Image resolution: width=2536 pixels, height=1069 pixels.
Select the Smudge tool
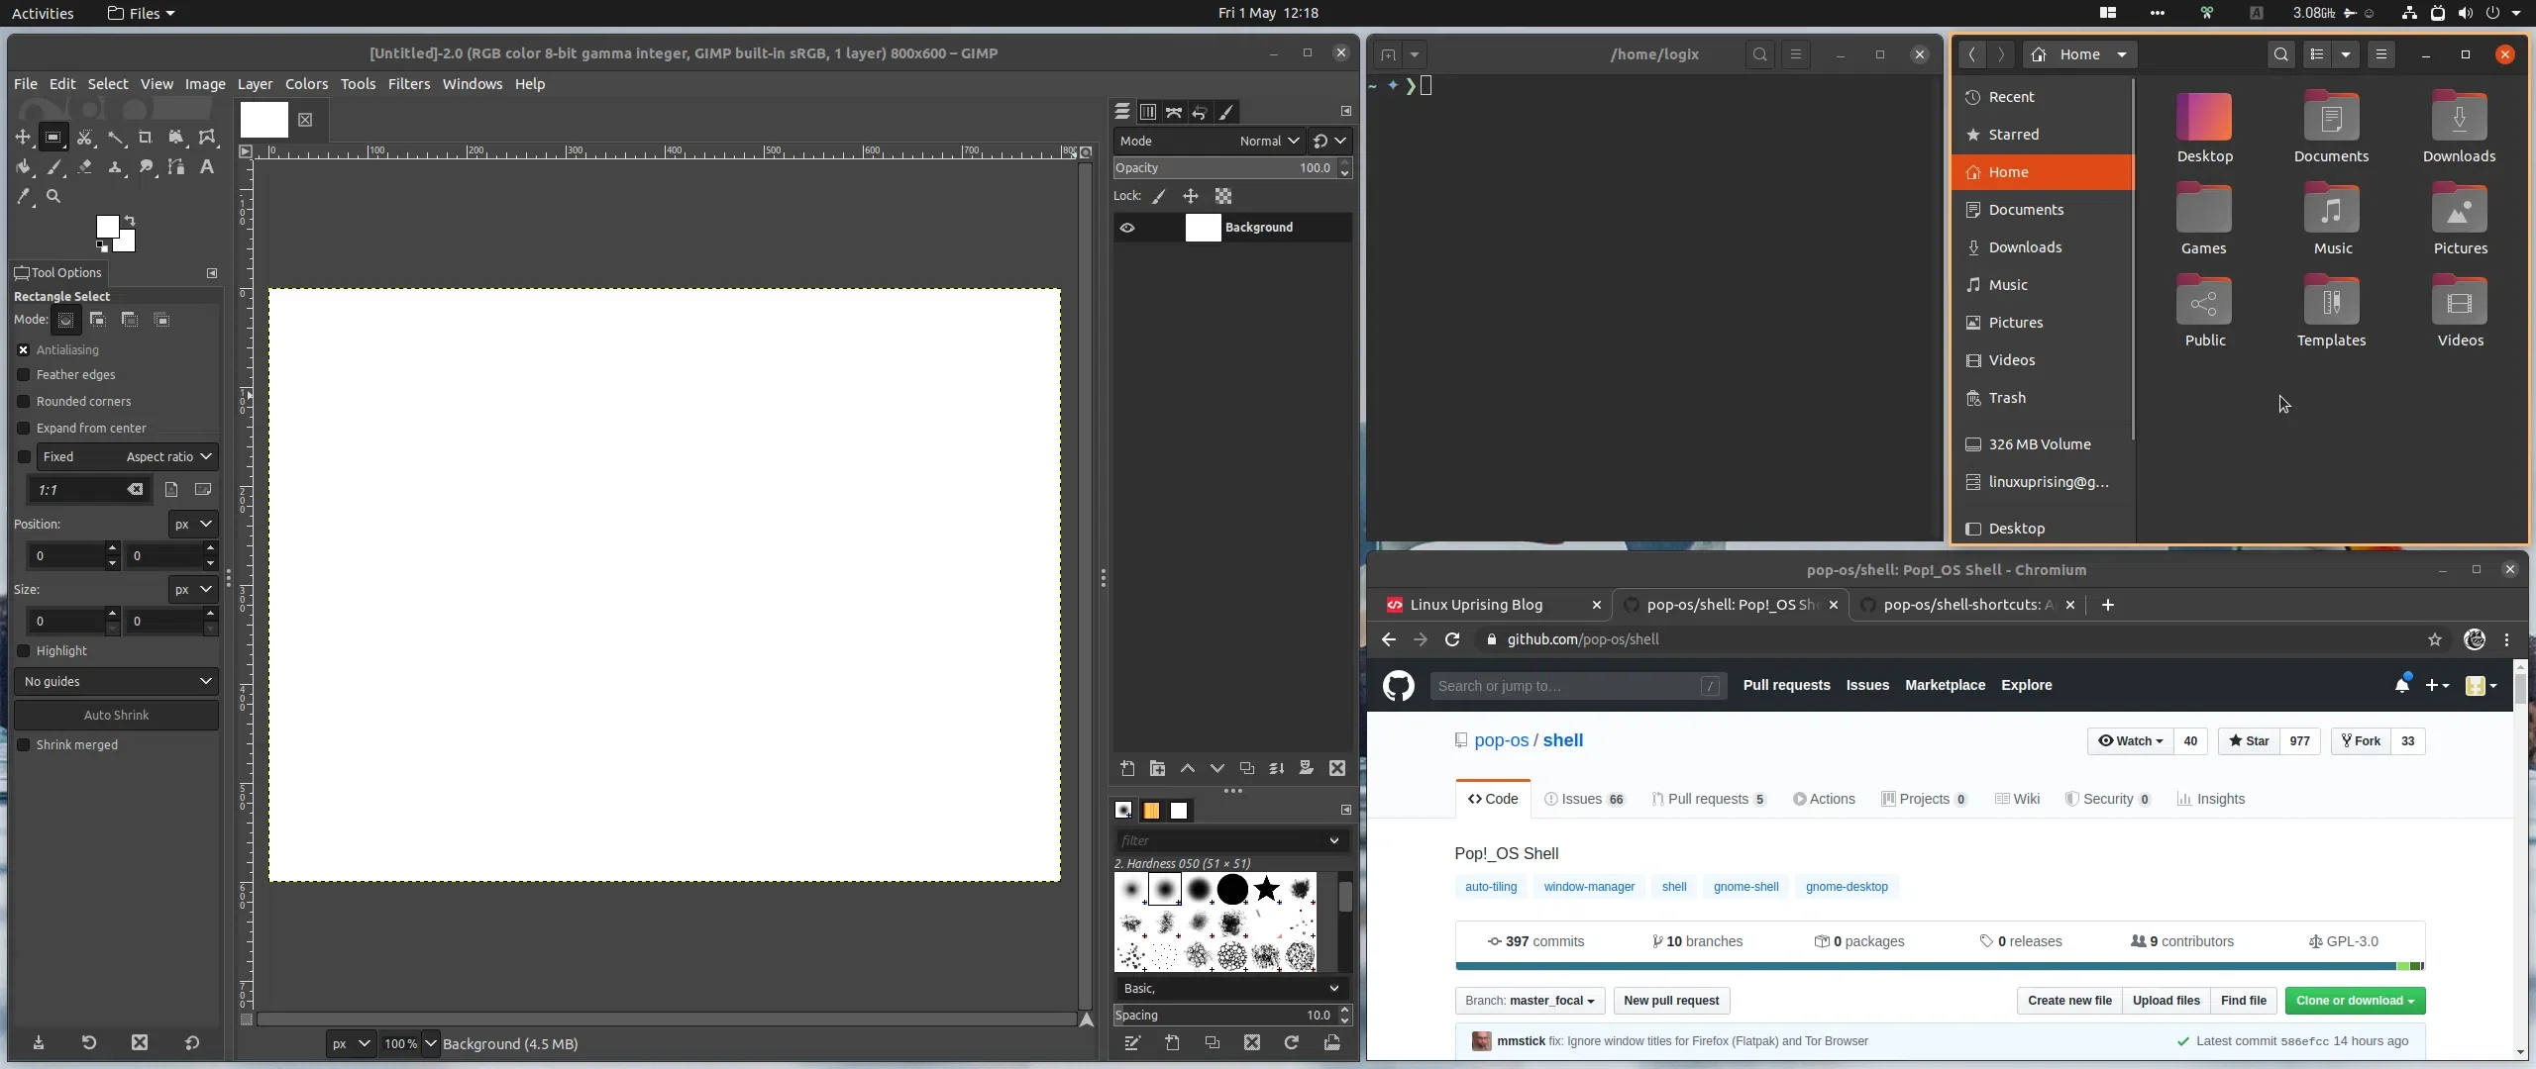pos(146,167)
